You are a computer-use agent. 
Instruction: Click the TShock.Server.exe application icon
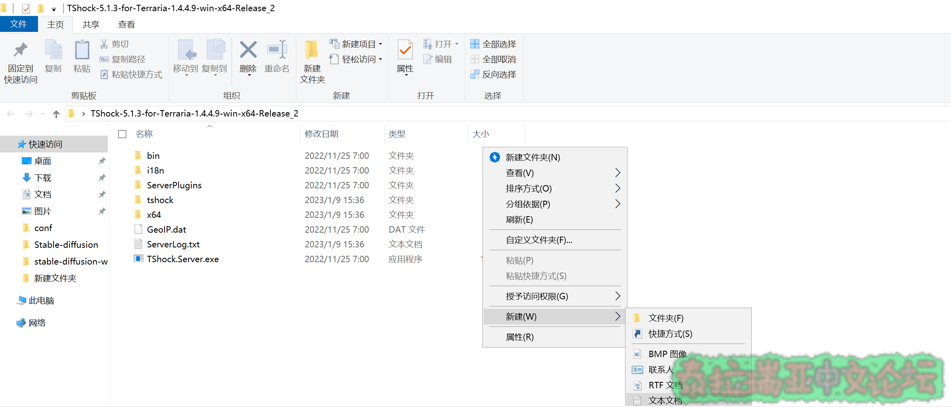[138, 259]
